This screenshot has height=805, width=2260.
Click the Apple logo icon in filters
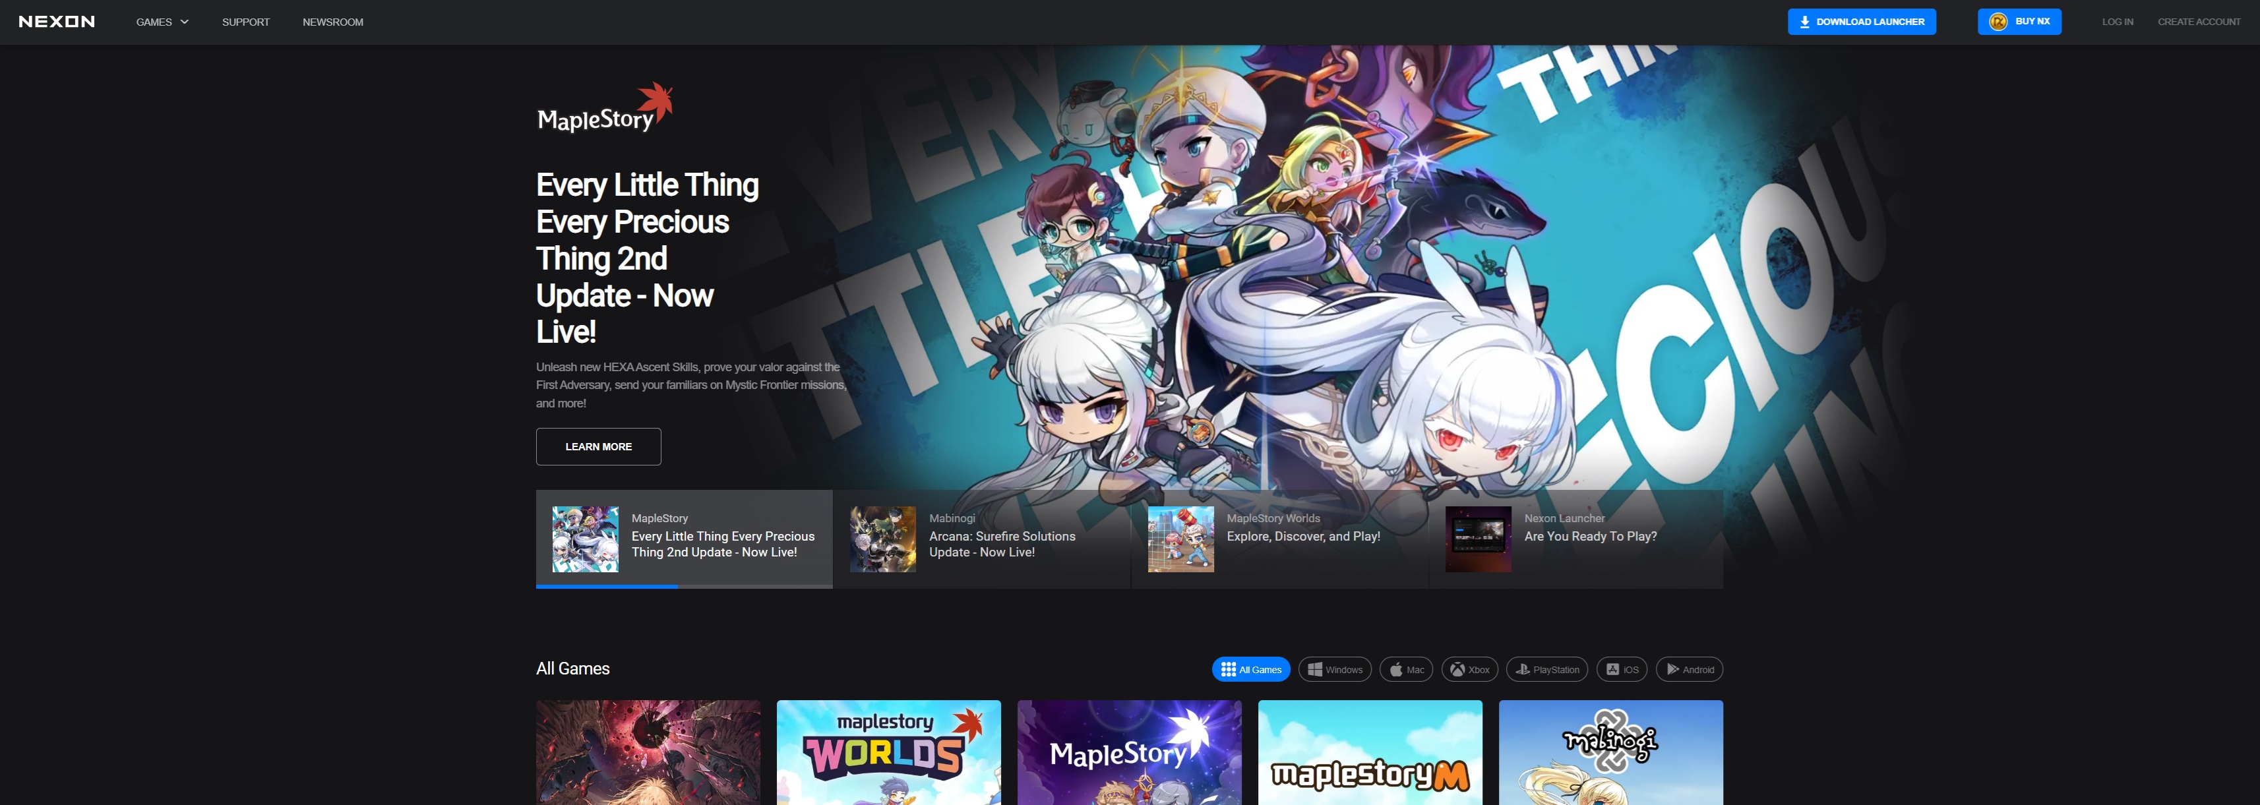1396,670
